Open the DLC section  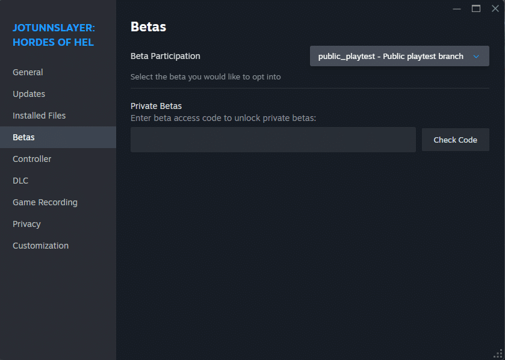point(58,181)
